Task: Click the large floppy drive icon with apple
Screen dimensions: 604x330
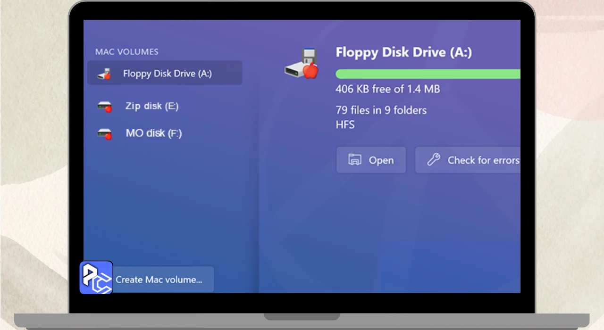Action: point(302,64)
